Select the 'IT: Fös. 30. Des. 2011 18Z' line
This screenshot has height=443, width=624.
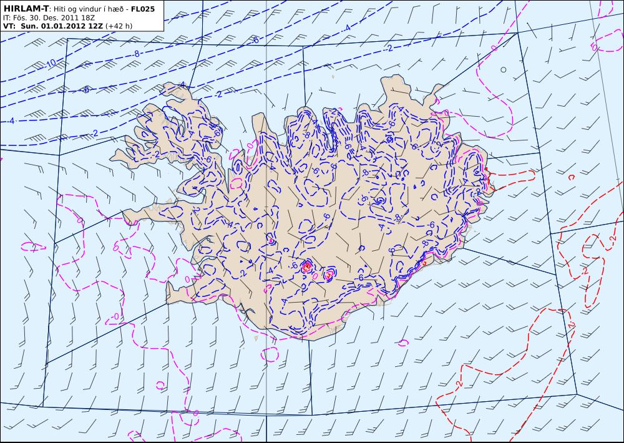pyautogui.click(x=49, y=17)
